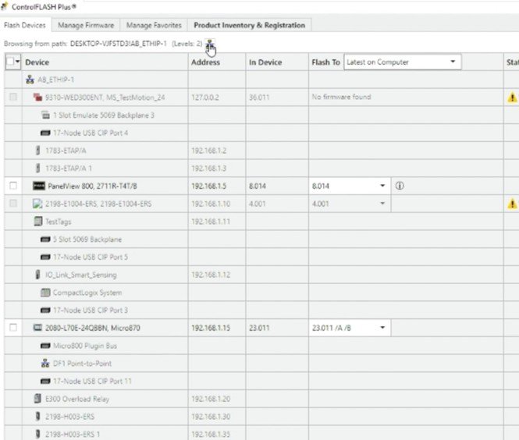Click the browsing path DESKTOP-VJFSTD3!AB_ETHIP-1
The height and width of the screenshot is (440, 519).
tap(119, 44)
